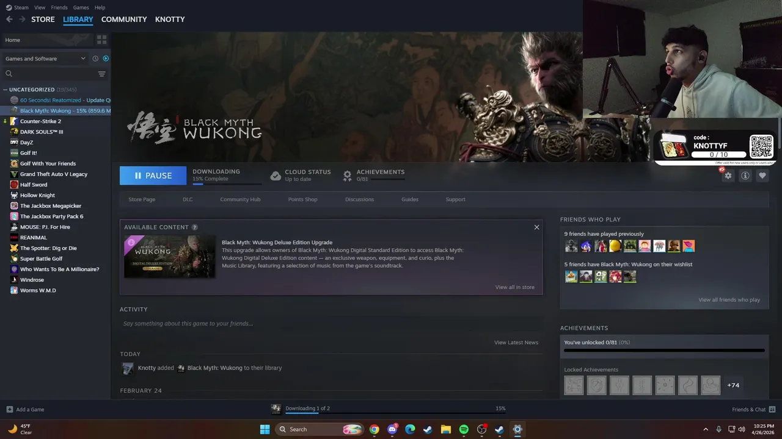Screen dimensions: 782x439
Task: Click View all in store
Action: click(515, 287)
